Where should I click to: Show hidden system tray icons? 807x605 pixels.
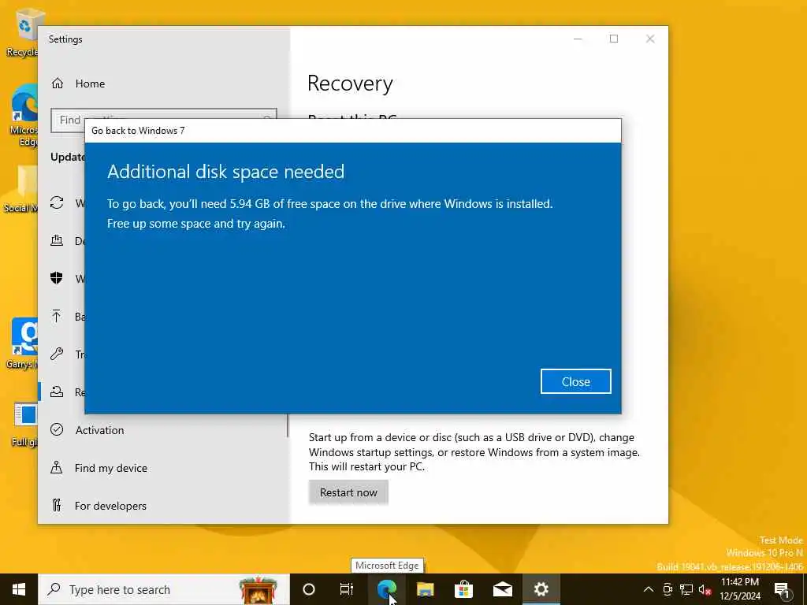[649, 589]
